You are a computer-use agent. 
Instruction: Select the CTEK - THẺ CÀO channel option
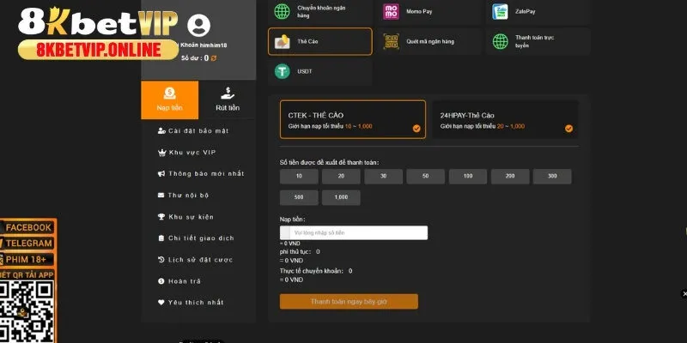coord(352,120)
